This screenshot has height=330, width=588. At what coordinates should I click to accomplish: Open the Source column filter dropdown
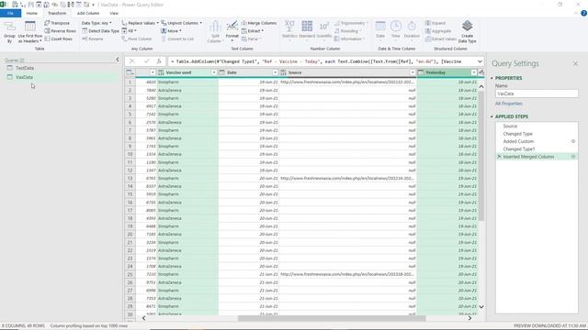pyautogui.click(x=413, y=72)
